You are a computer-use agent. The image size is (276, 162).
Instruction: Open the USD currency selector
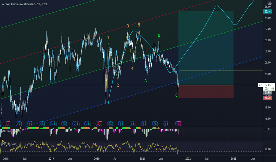[x=269, y=4]
